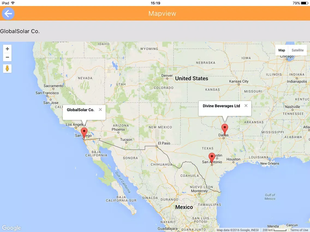Tap the red marker near San Diego
The image size is (310, 232).
(x=84, y=133)
